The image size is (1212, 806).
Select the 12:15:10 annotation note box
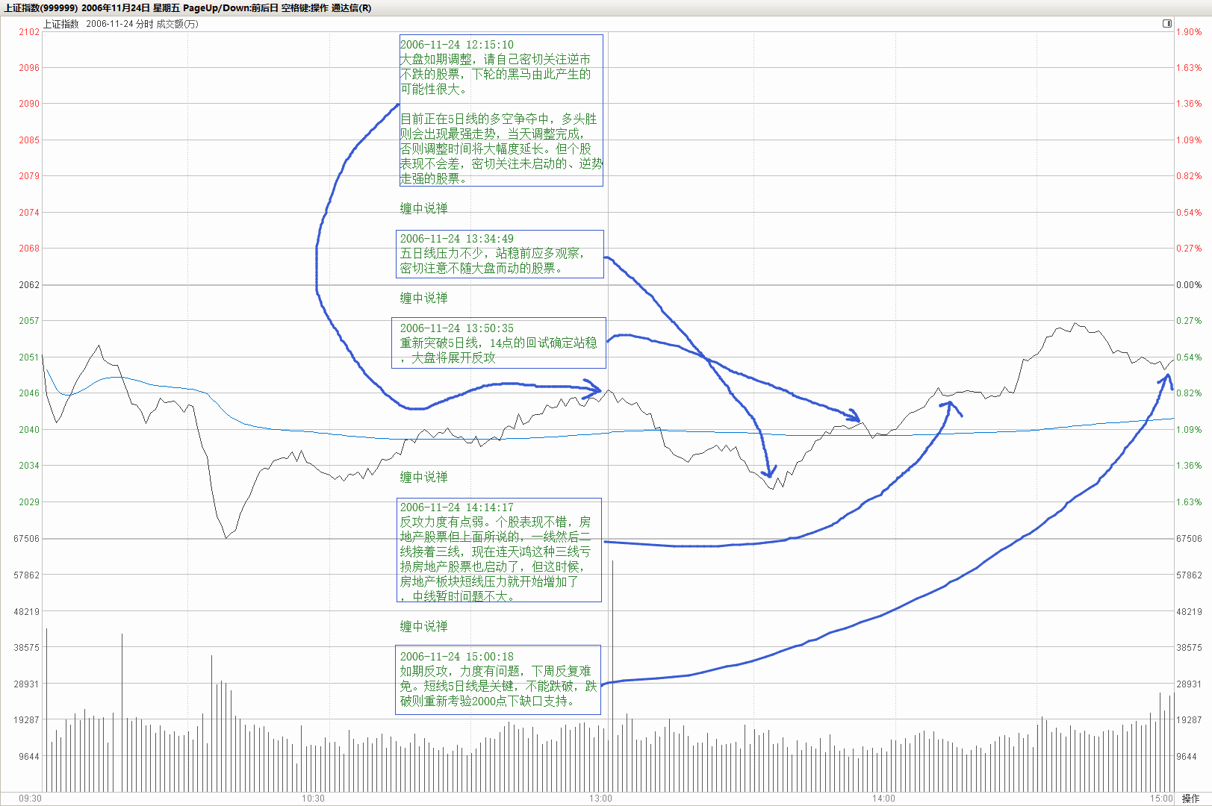(x=501, y=110)
